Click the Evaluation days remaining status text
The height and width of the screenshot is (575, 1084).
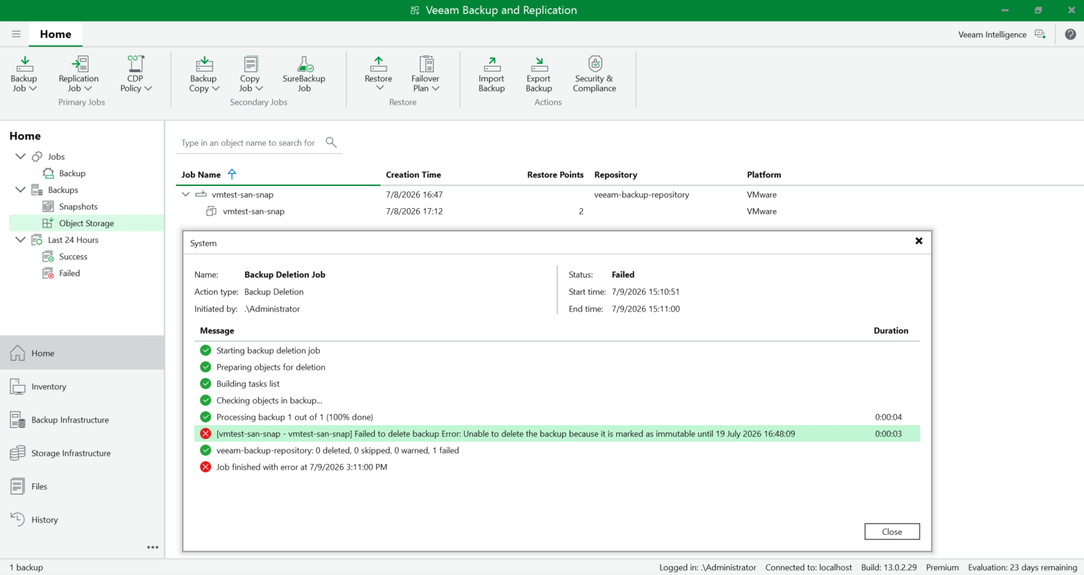pyautogui.click(x=1023, y=567)
